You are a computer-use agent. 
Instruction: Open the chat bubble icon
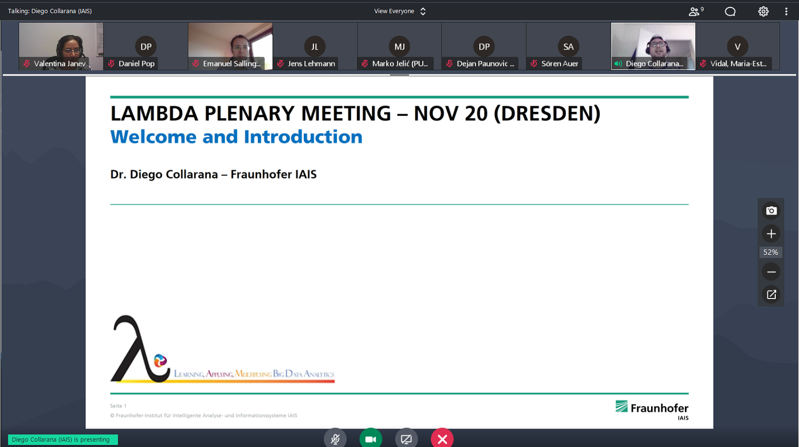coord(730,12)
